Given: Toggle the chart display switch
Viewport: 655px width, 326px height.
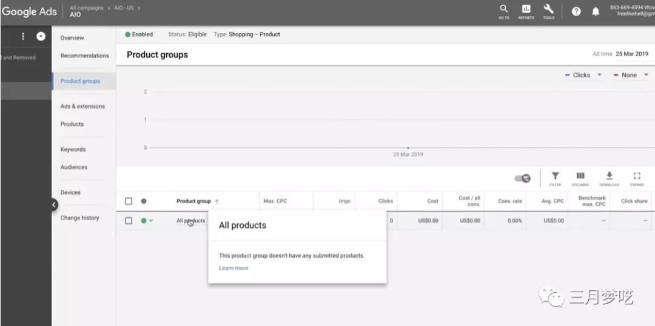Looking at the screenshot, I should (x=522, y=178).
